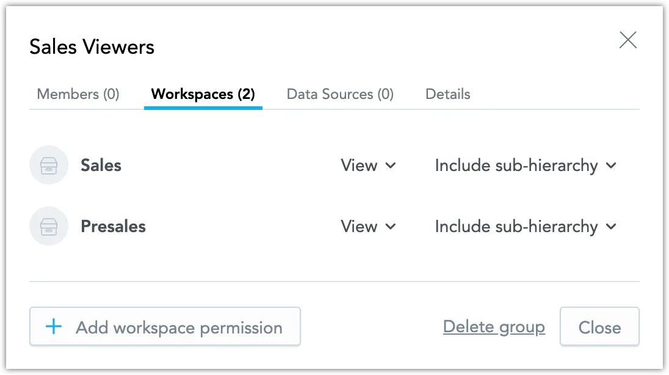Click the Delete group link
The width and height of the screenshot is (669, 375).
494,327
